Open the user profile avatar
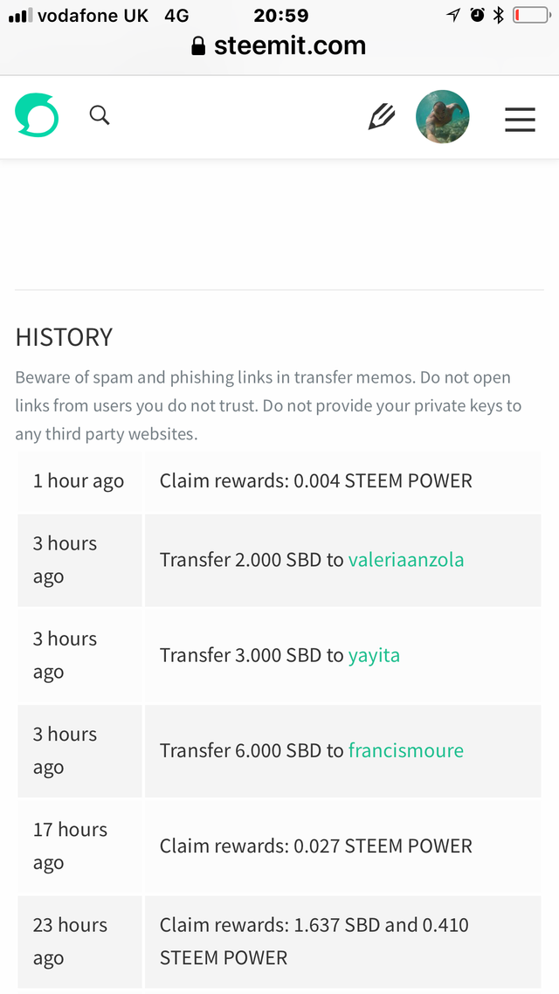The width and height of the screenshot is (559, 994). pos(443,116)
